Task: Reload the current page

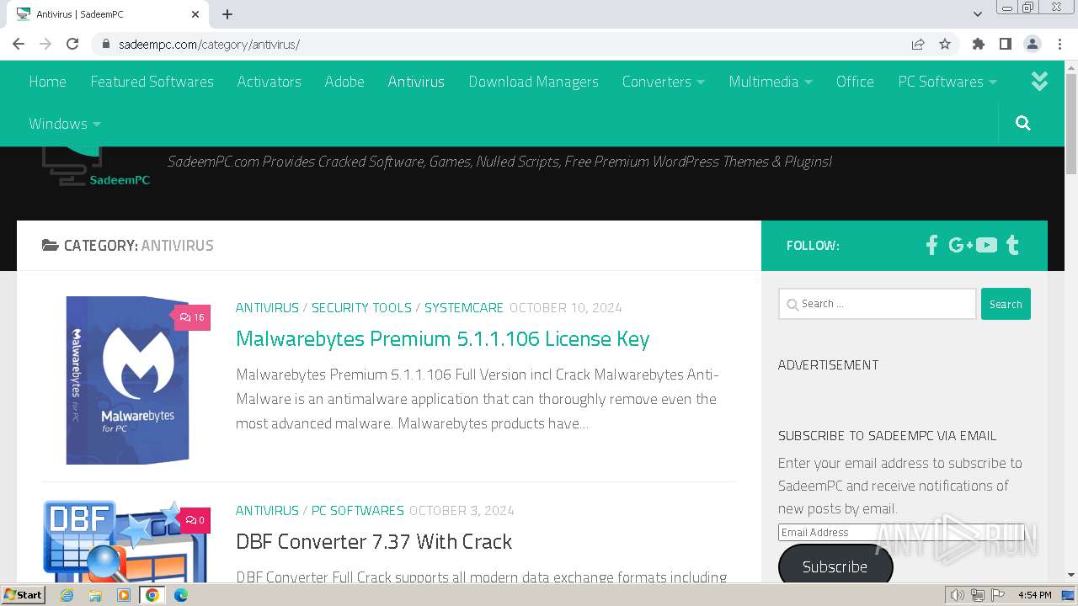Action: click(72, 44)
